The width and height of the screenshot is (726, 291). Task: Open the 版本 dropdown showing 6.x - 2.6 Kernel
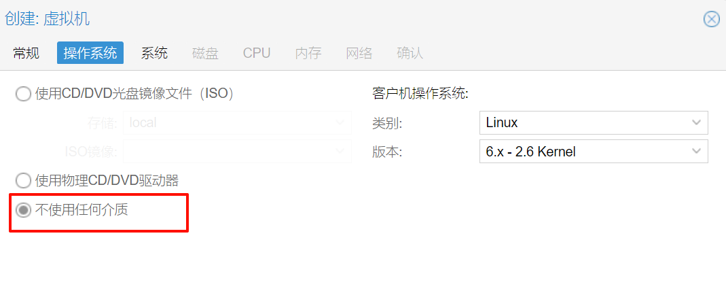coord(594,152)
